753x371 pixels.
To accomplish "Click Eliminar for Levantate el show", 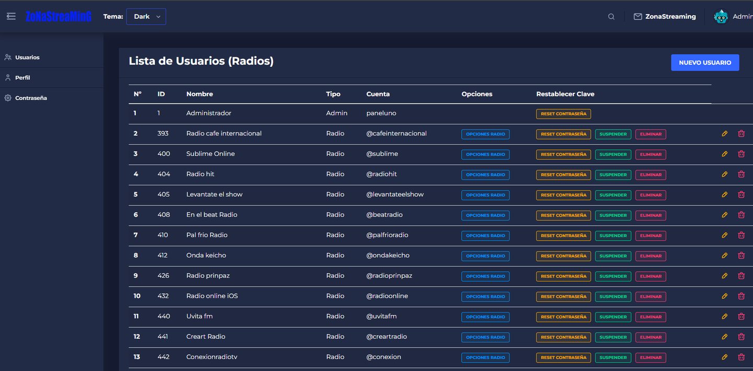I will coord(651,195).
